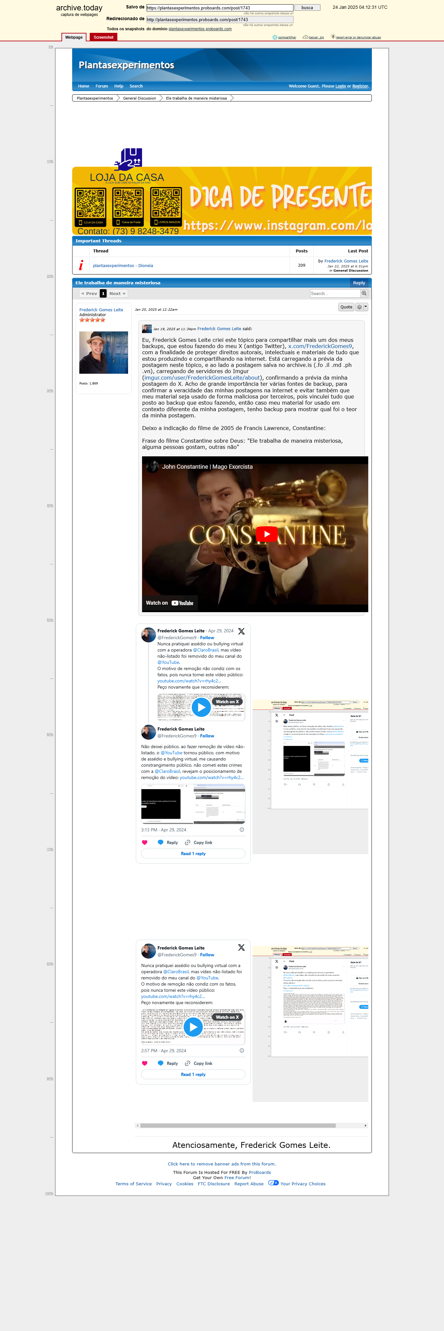The width and height of the screenshot is (444, 1331).
Task: Play the video in the 2:57 PM tweet
Action: click(x=193, y=1027)
